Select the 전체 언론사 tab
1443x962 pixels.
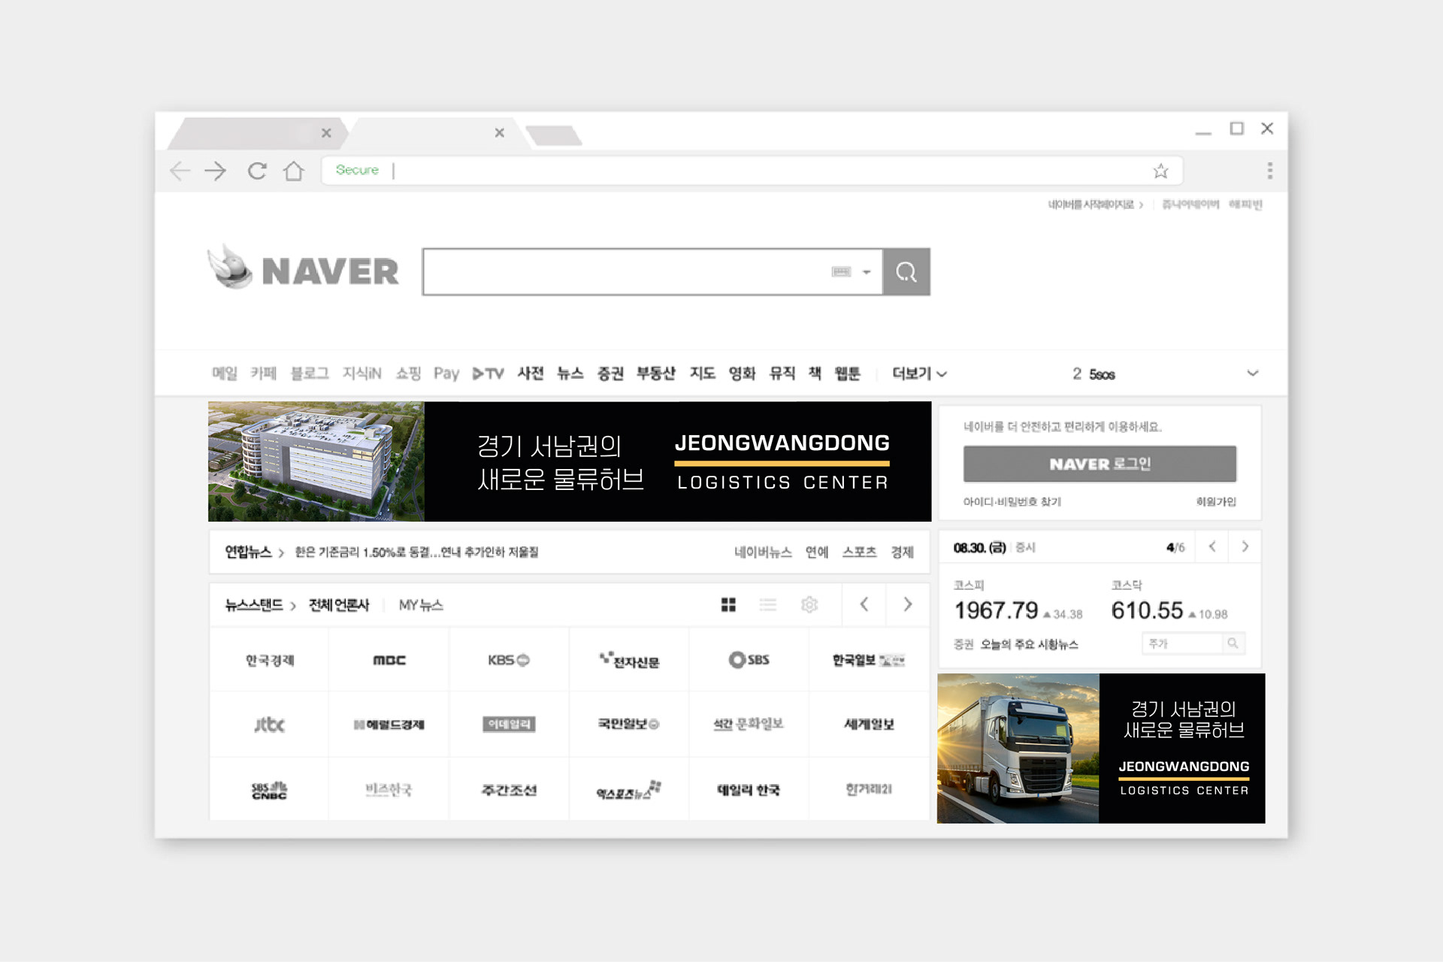[x=339, y=605]
